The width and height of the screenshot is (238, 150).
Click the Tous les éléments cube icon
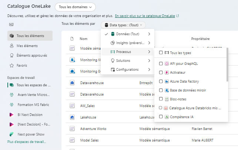(x=12, y=36)
